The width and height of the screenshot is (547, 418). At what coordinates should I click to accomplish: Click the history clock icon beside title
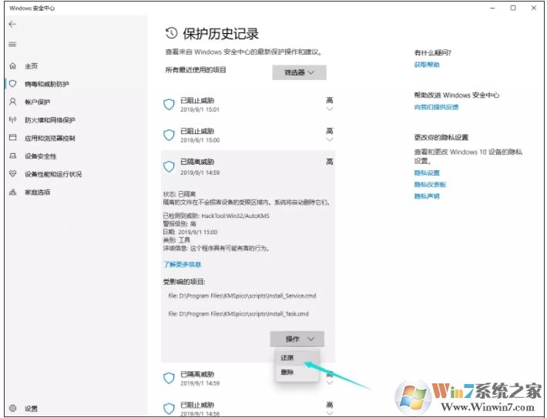(171, 33)
